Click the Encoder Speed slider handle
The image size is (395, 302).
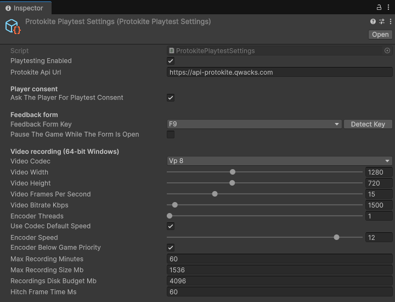click(336, 237)
